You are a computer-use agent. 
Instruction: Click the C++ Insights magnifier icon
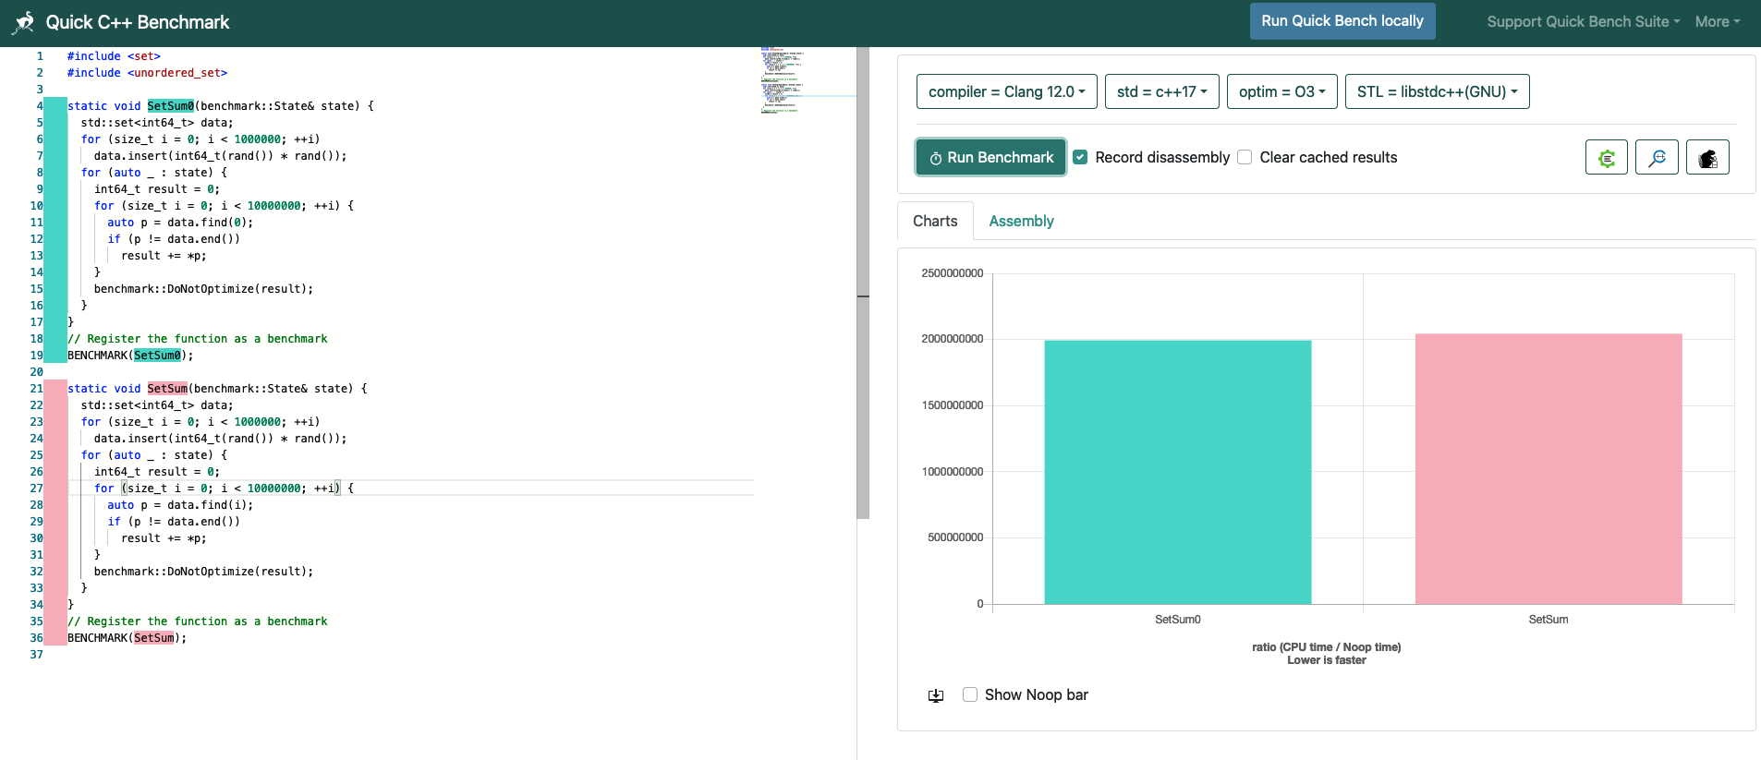[1657, 158]
